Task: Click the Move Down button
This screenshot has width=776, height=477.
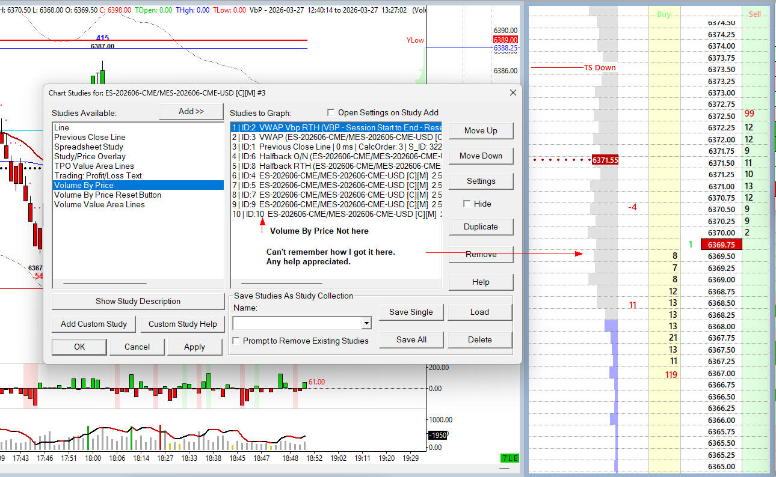Action: [x=481, y=156]
